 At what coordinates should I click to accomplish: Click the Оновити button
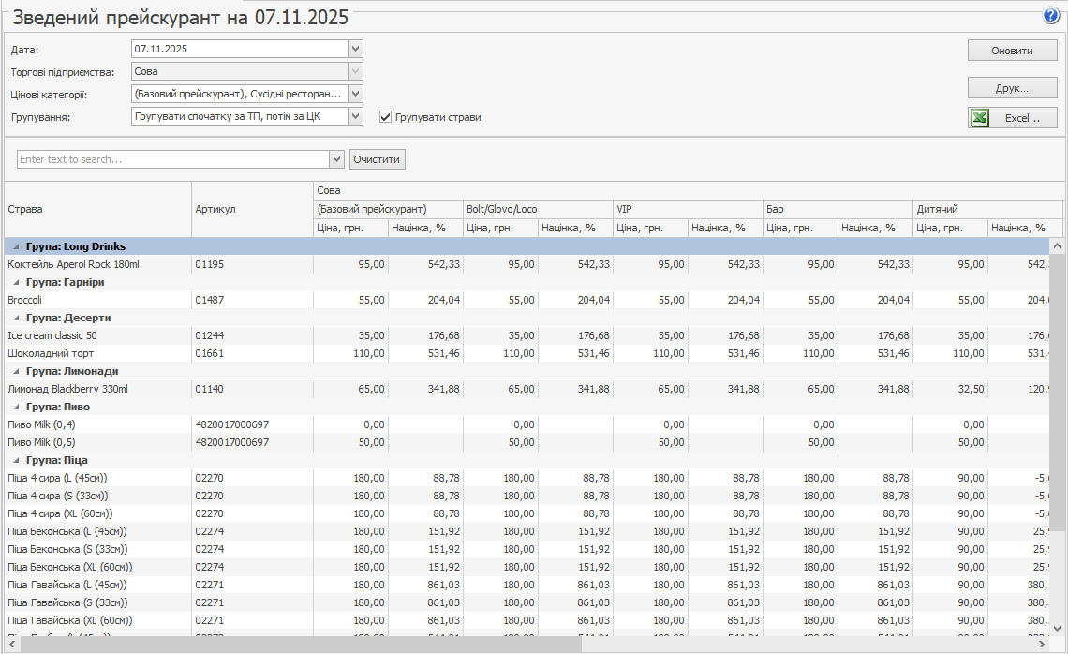click(x=1012, y=51)
